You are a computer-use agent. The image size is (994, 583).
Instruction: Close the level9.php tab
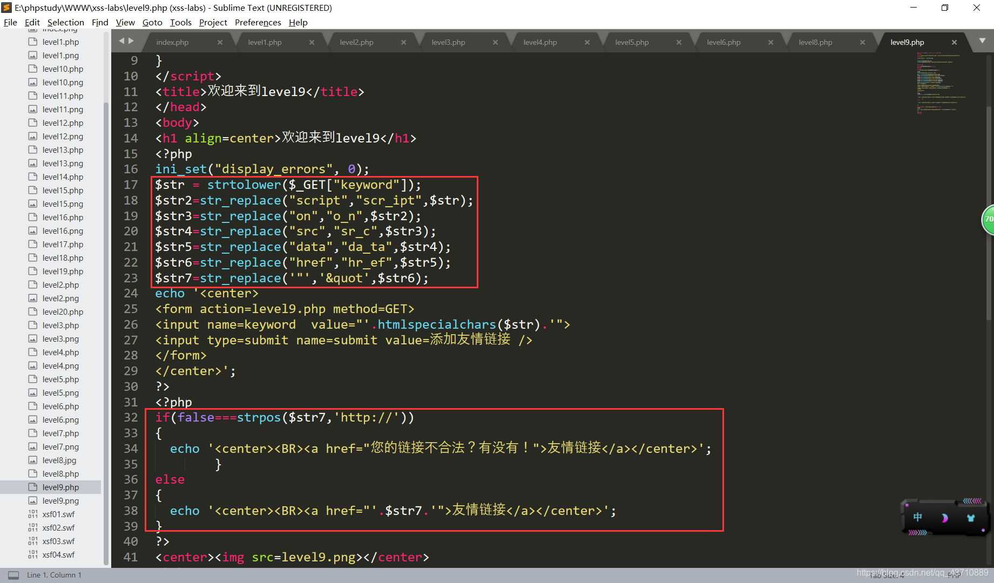tap(954, 42)
